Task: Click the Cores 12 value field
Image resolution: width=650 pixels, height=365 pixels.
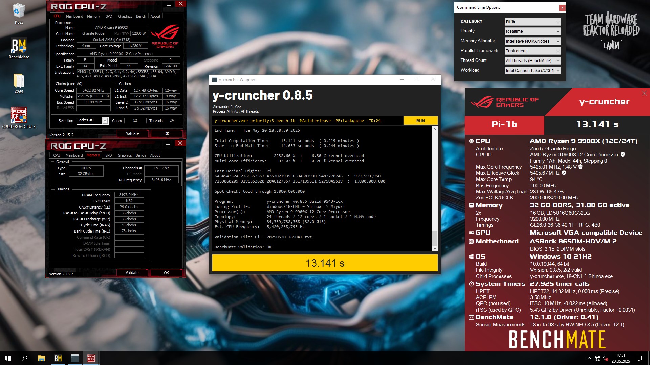Action: [135, 120]
